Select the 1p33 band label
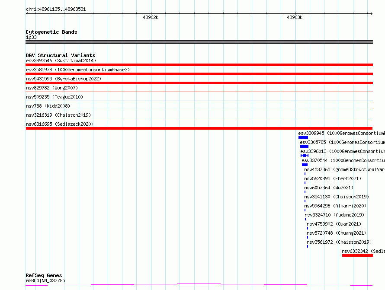The image size is (385, 290). tap(31, 37)
